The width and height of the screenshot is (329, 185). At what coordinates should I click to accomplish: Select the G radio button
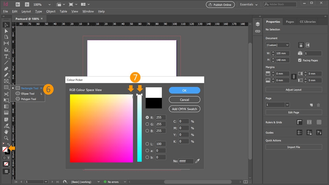[x=147, y=124]
